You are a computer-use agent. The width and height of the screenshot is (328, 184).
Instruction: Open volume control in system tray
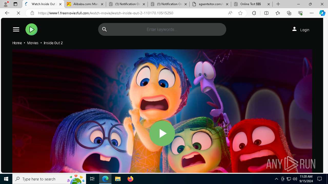tap(295, 179)
